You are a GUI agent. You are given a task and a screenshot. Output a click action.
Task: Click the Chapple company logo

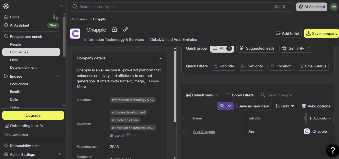pyautogui.click(x=75, y=34)
